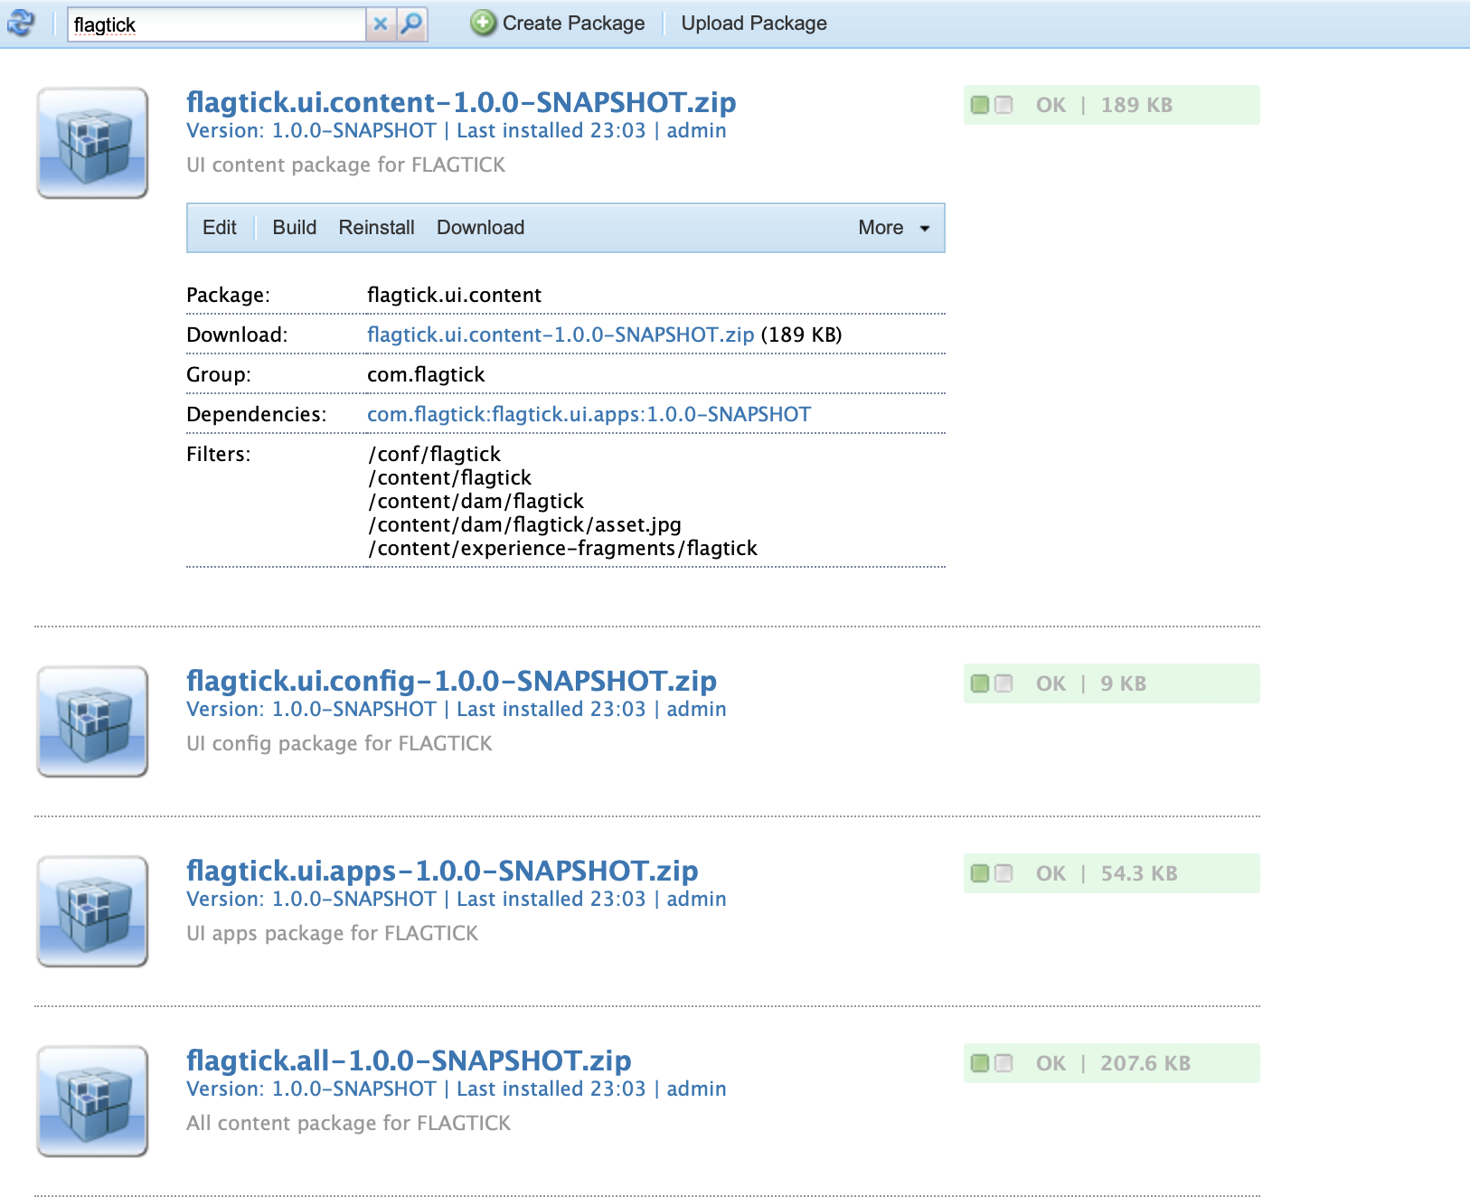
Task: Select the flagtick.ui.config package cube icon
Action: (92, 721)
